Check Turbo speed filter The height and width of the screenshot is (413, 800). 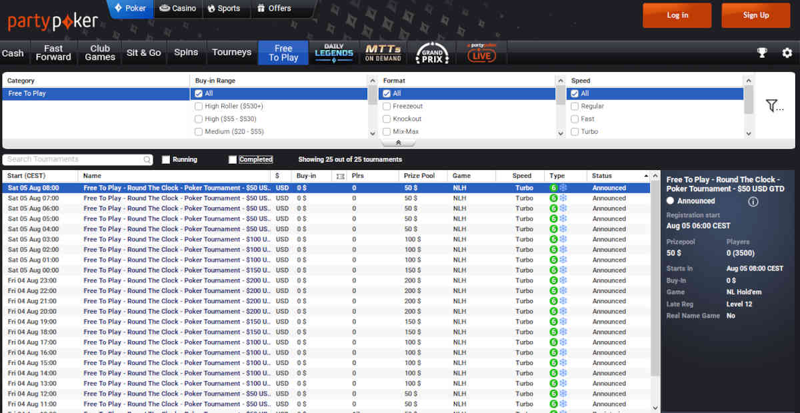(x=575, y=131)
